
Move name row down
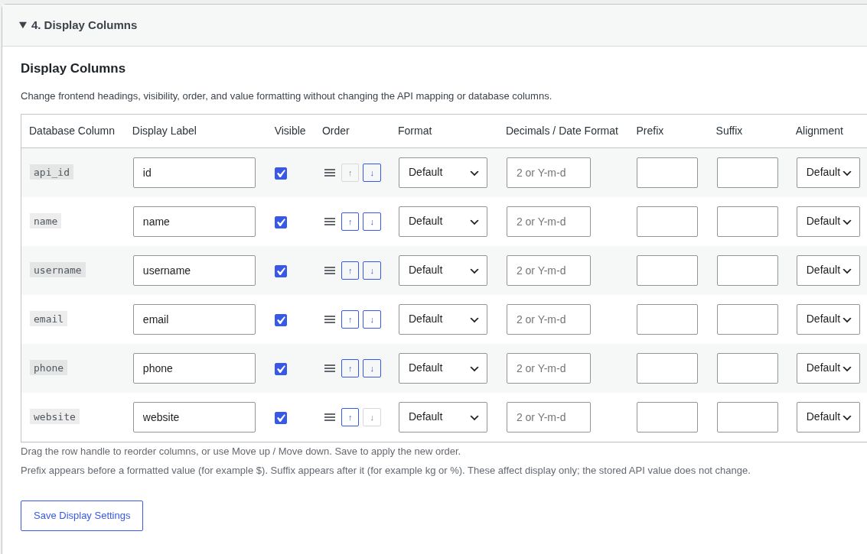pos(372,222)
